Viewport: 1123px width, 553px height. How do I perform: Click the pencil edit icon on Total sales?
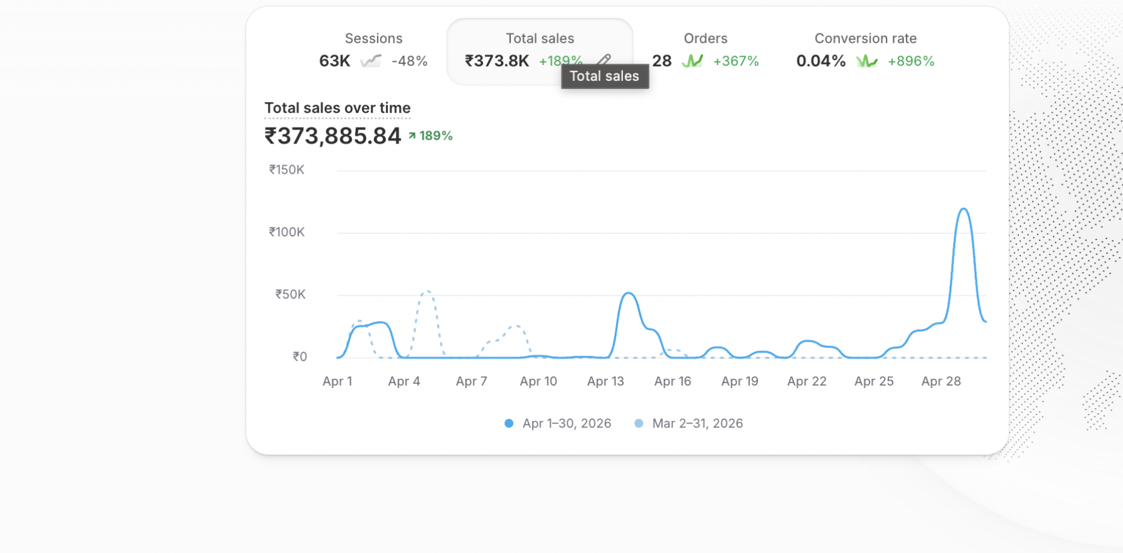click(604, 60)
